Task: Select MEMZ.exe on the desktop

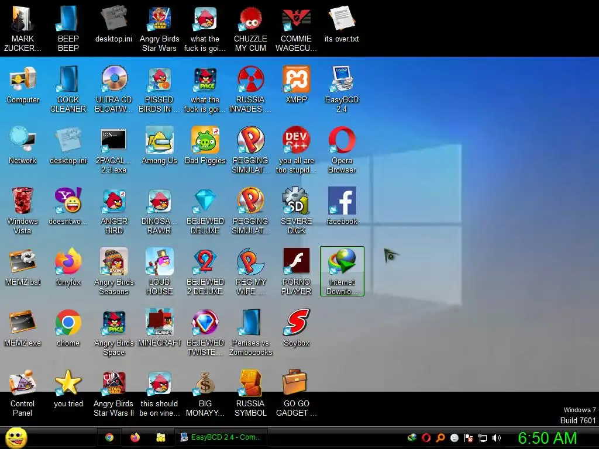Action: click(23, 327)
